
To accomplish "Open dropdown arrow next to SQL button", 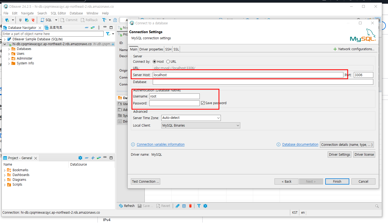I will click(56, 20).
